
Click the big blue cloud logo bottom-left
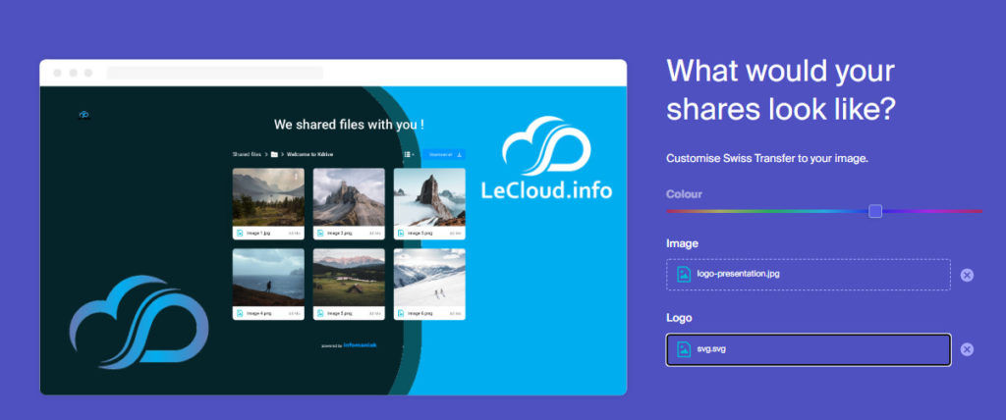point(139,322)
